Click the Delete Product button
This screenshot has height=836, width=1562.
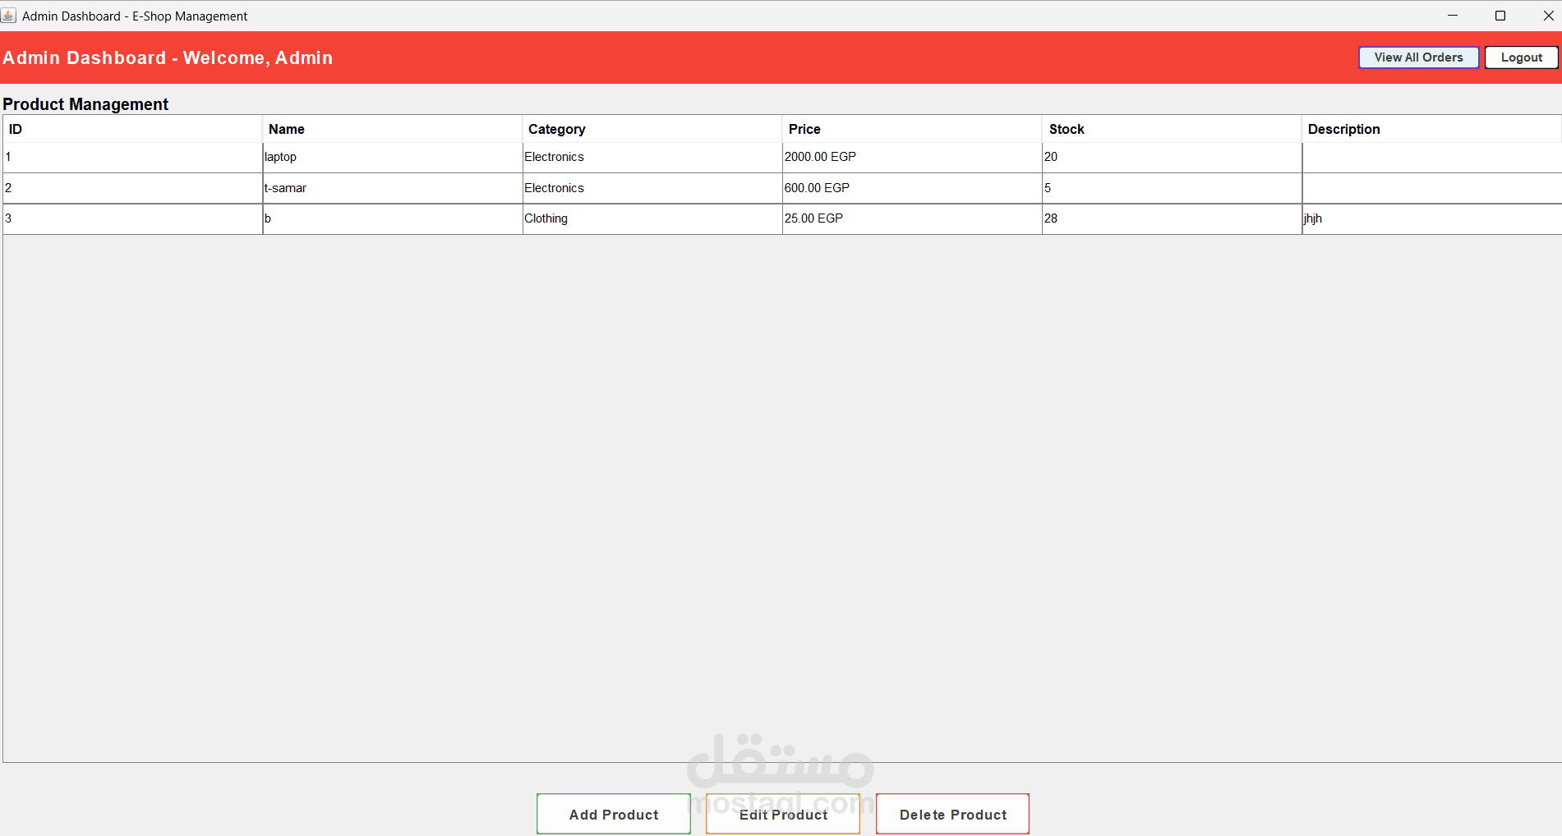pos(951,814)
